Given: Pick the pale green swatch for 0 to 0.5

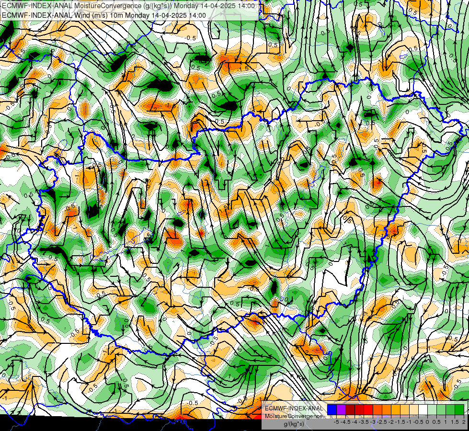Looking at the screenshot, I should [432, 409].
